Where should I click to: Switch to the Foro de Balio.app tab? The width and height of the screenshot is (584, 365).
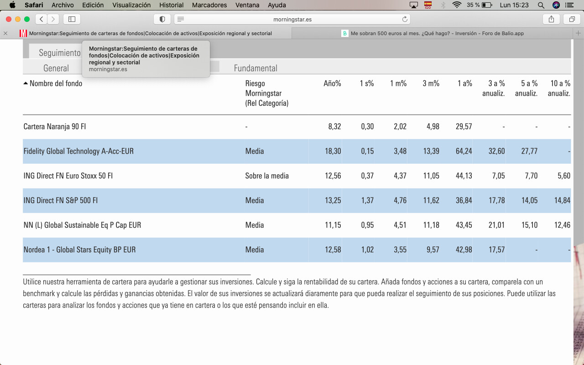433,33
